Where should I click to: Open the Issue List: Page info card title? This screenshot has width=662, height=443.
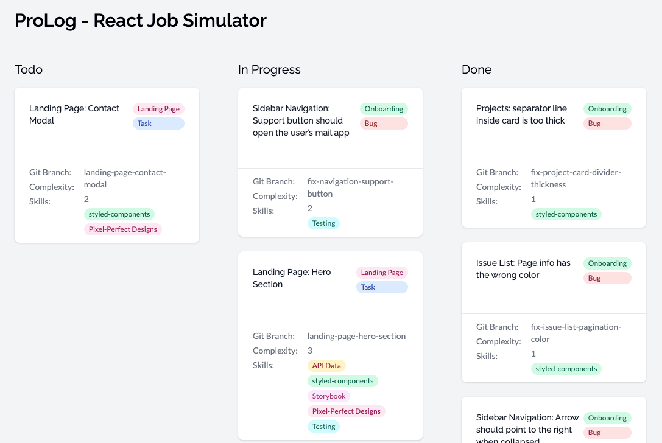(523, 269)
